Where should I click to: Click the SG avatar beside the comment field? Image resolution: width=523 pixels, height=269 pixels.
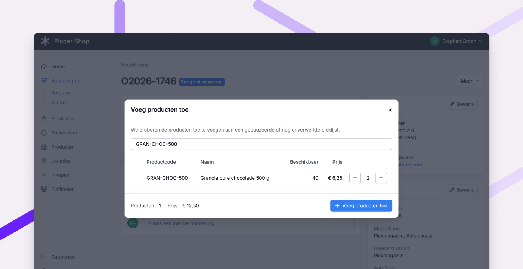tap(133, 223)
